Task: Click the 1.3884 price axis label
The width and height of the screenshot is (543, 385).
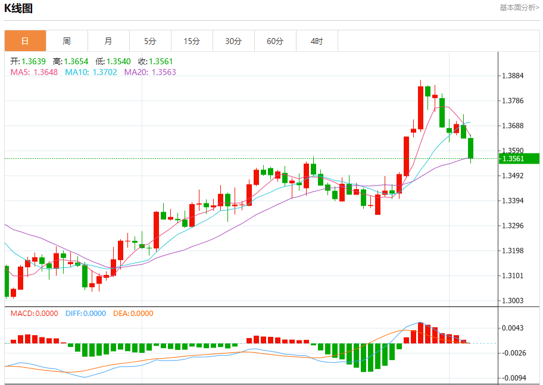Action: (513, 76)
